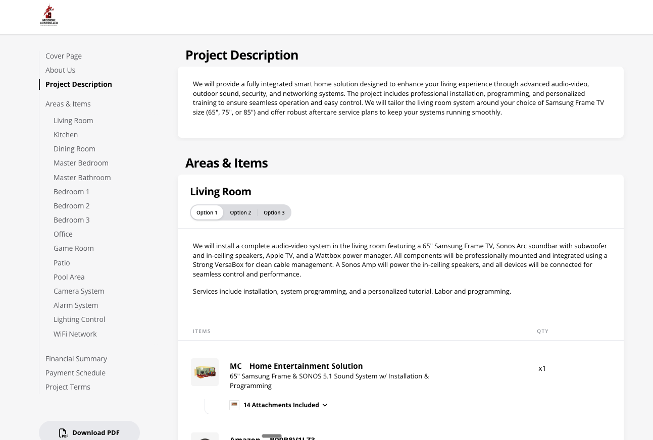Viewport: 653px width, 440px height.
Task: Go to Master Bathroom area
Action: tap(82, 178)
